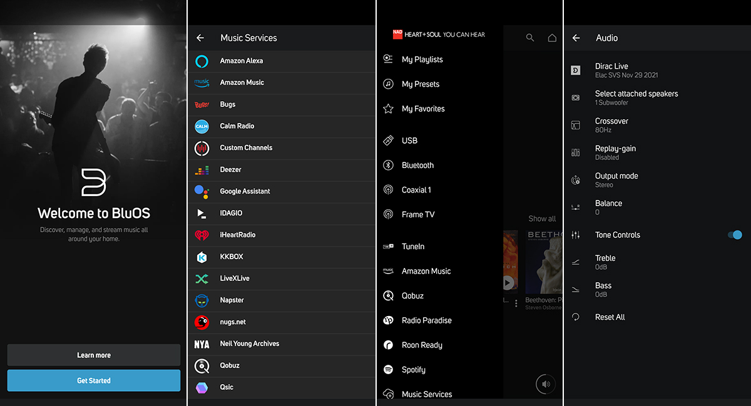Tap the home icon in the top bar
Image resolution: width=751 pixels, height=406 pixels.
(552, 38)
